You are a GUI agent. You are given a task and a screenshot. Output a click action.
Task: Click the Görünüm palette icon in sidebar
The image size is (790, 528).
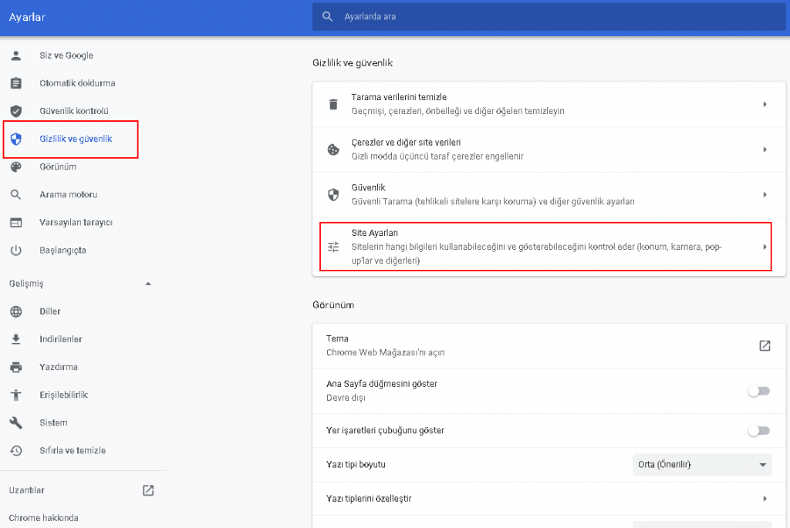(15, 166)
